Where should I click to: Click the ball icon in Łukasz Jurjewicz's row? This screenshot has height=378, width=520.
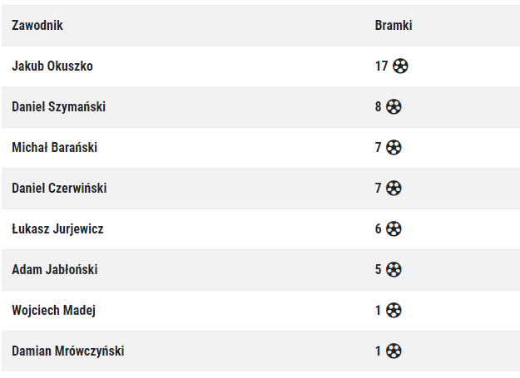(394, 228)
